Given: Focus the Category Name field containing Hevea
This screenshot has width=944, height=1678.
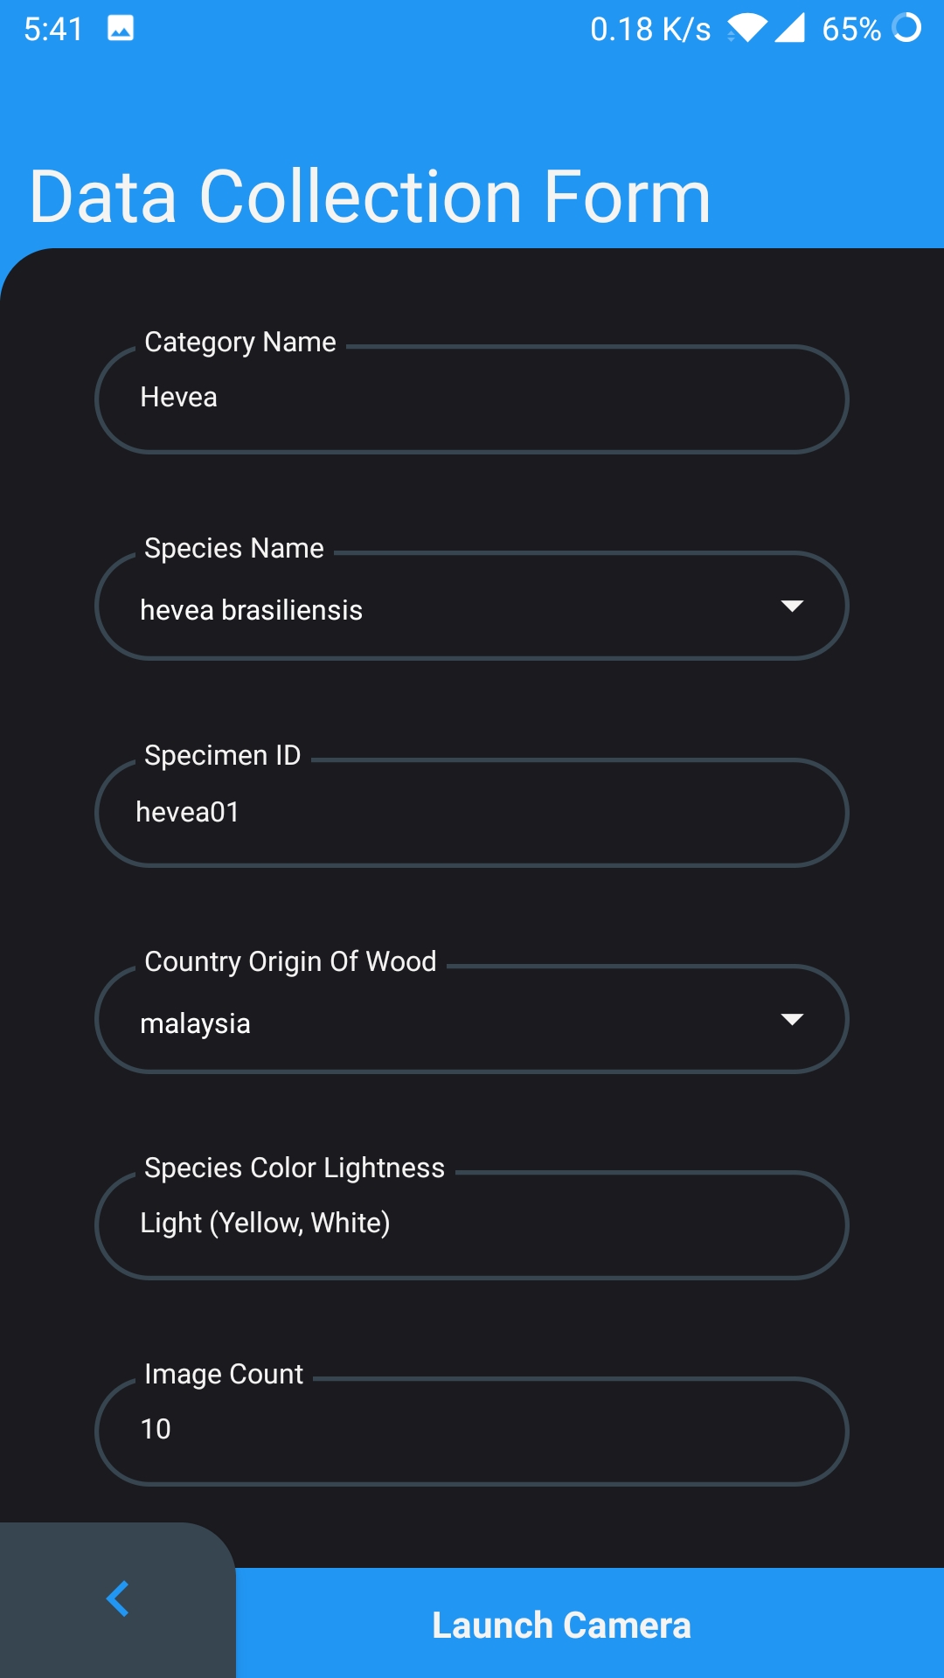Looking at the screenshot, I should pos(472,399).
